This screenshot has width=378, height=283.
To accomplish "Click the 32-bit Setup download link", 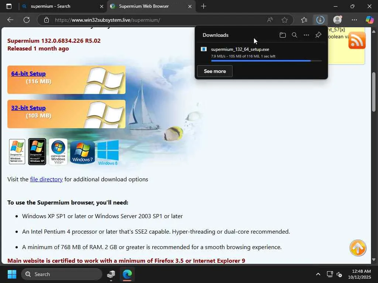I will pos(28,108).
